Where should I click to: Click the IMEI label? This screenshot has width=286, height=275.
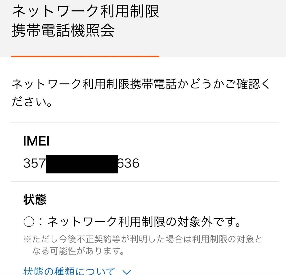click(x=36, y=141)
